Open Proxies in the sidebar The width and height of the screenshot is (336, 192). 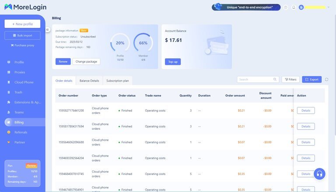(20, 72)
